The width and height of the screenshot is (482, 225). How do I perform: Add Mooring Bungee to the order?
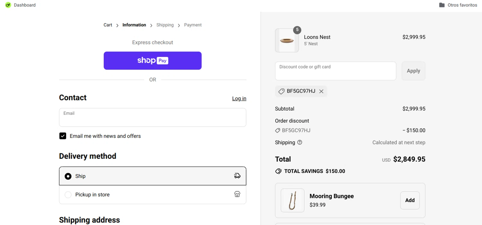click(410, 200)
